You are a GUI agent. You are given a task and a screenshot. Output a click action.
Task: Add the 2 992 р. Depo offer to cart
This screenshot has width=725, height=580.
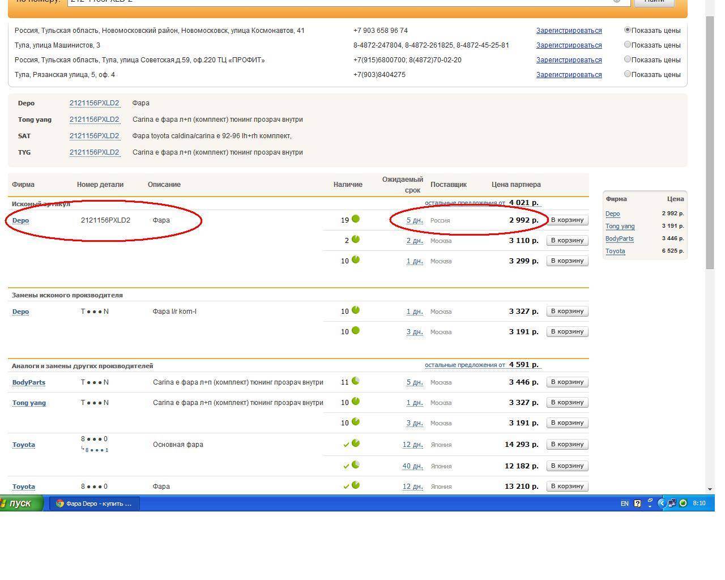click(567, 220)
